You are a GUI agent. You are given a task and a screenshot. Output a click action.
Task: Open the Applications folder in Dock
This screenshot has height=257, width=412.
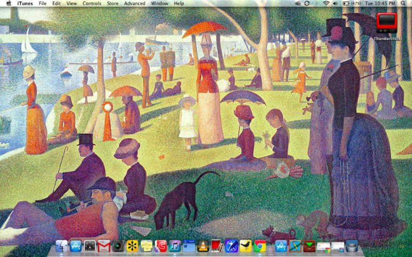281,246
